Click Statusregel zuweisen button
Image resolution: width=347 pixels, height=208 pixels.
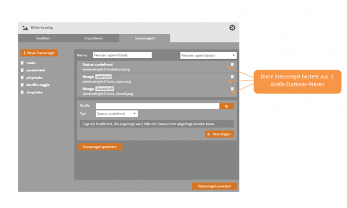coord(214,186)
